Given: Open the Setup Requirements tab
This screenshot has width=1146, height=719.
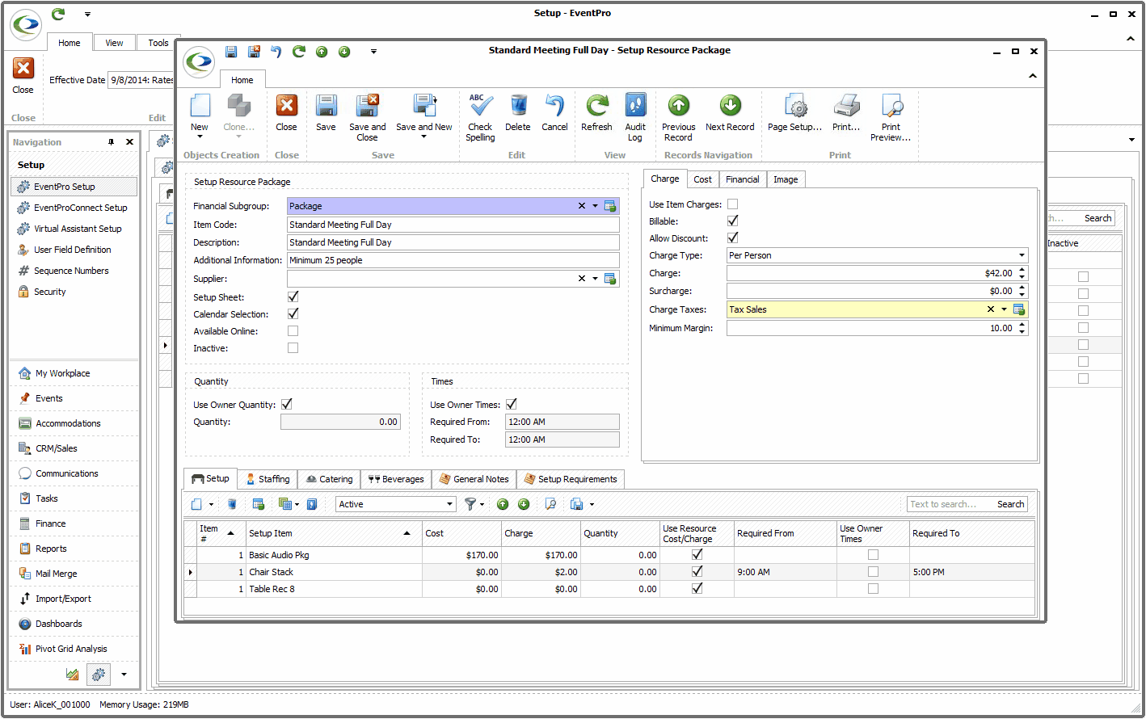Looking at the screenshot, I should (571, 479).
